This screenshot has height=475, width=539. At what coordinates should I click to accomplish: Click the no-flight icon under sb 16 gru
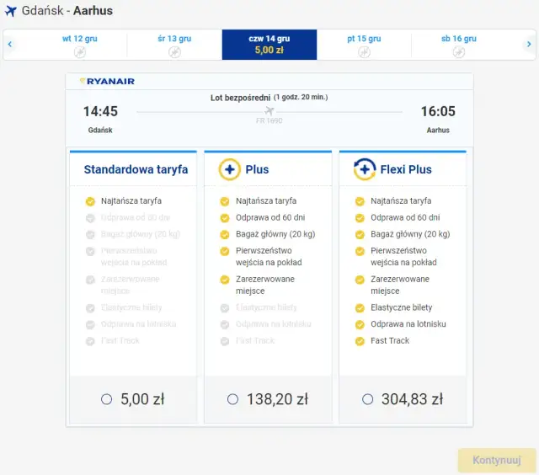459,52
